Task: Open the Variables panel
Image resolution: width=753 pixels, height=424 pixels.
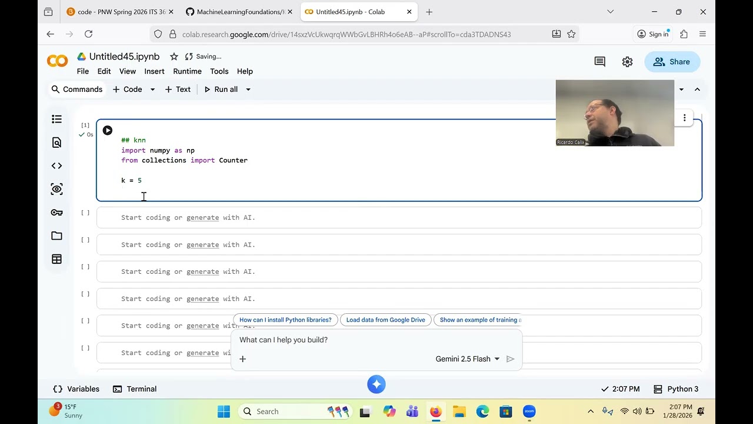Action: (76, 389)
